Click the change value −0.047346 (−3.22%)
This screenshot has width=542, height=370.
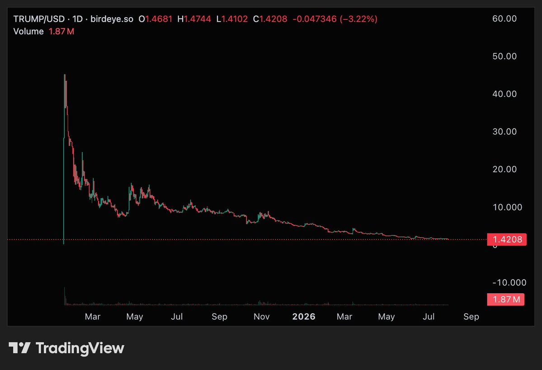click(335, 19)
